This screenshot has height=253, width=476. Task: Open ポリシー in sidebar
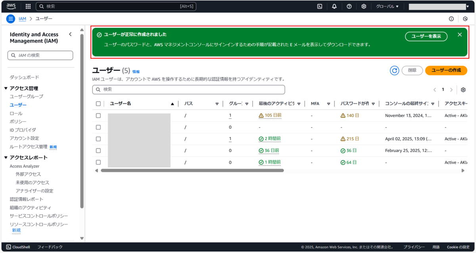pos(18,122)
